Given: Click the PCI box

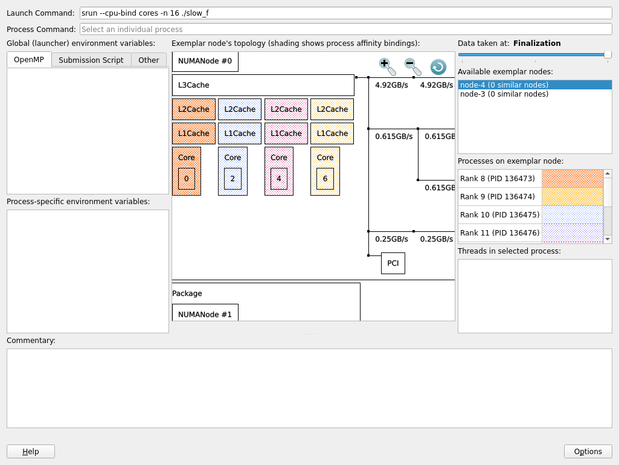Looking at the screenshot, I should tap(393, 263).
